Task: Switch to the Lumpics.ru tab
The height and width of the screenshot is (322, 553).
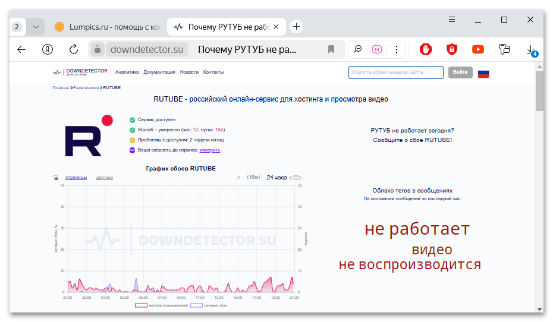Action: pyautogui.click(x=108, y=27)
